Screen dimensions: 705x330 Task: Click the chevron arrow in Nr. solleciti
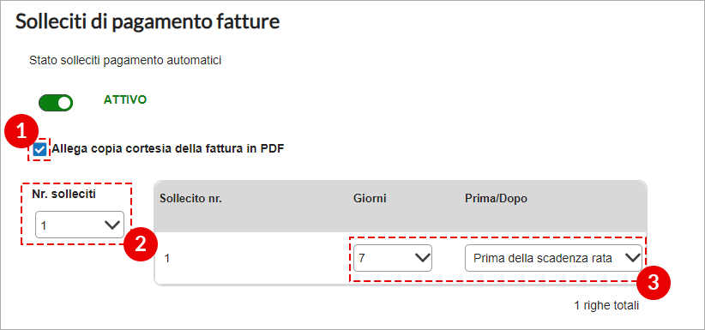(112, 225)
